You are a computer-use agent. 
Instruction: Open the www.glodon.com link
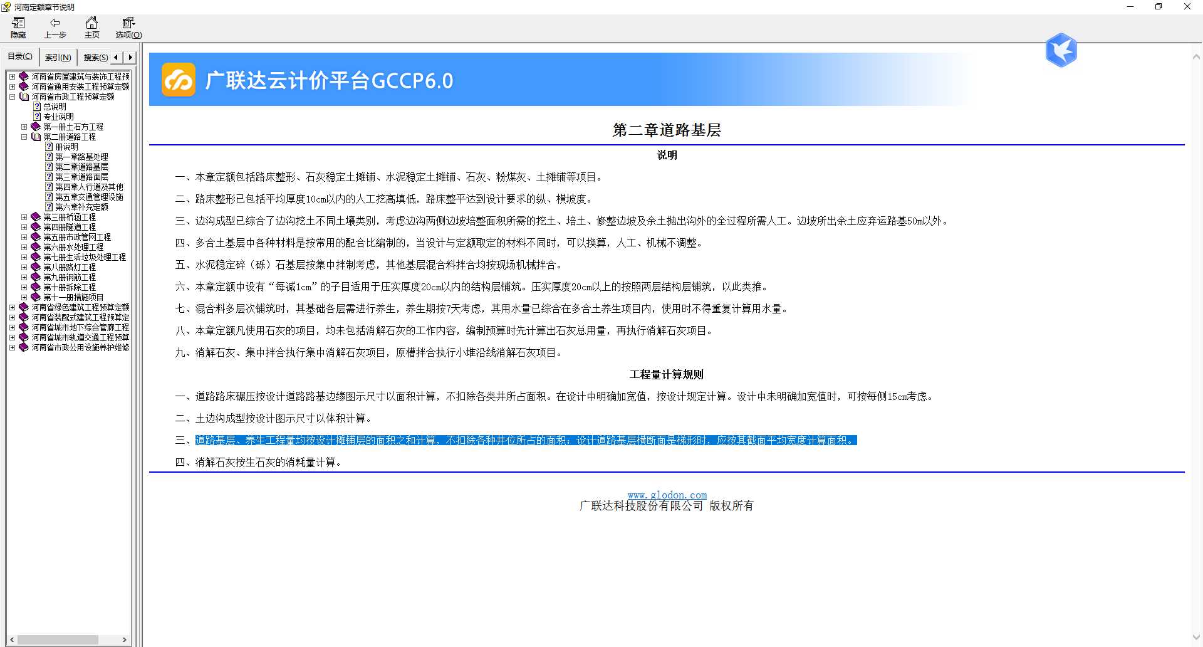pos(667,495)
